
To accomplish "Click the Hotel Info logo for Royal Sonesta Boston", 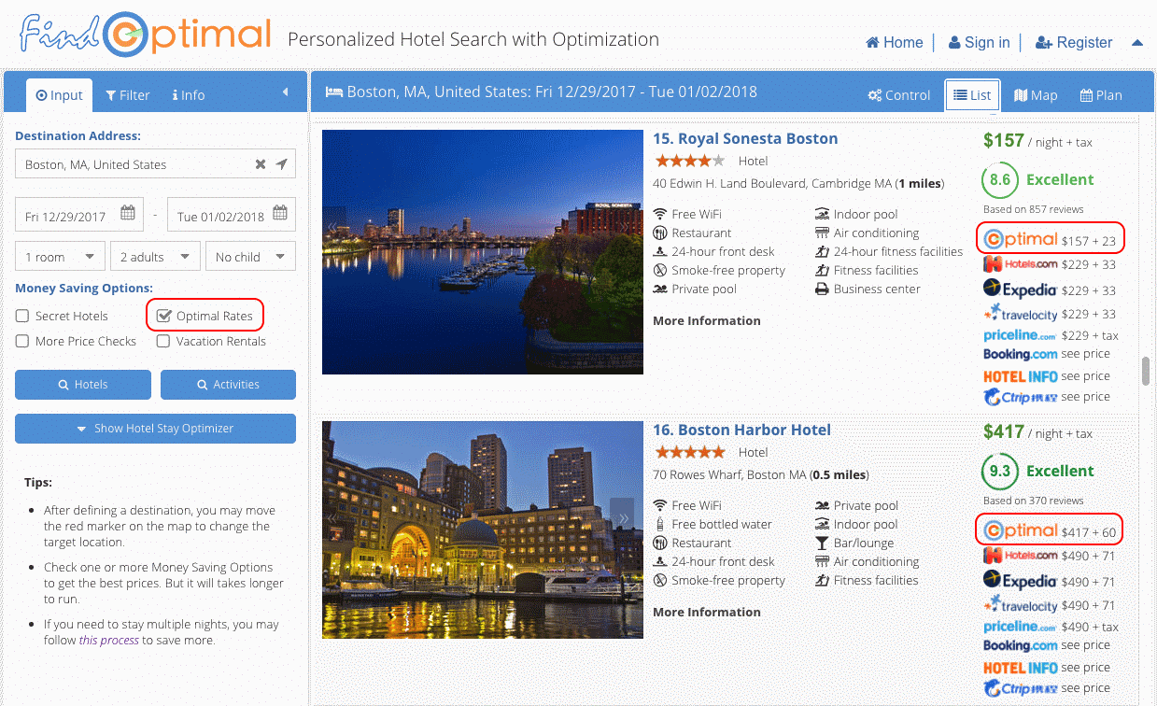I will 1021,376.
